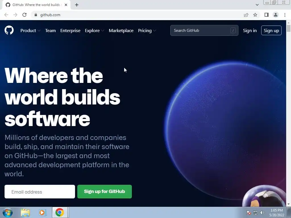Open Action Center flag tray icon

tap(249, 213)
